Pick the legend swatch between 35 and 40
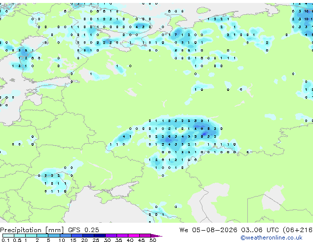Image resolution: width=313 pixels, height=242 pixels. (122, 236)
